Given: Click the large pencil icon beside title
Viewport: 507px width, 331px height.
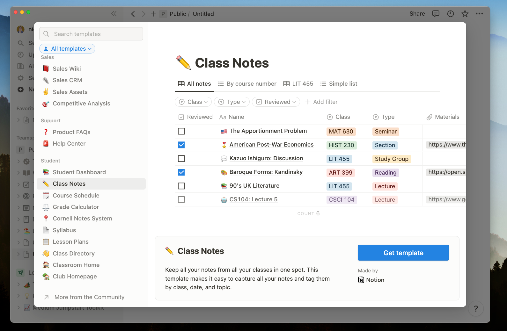Looking at the screenshot, I should click(x=183, y=62).
